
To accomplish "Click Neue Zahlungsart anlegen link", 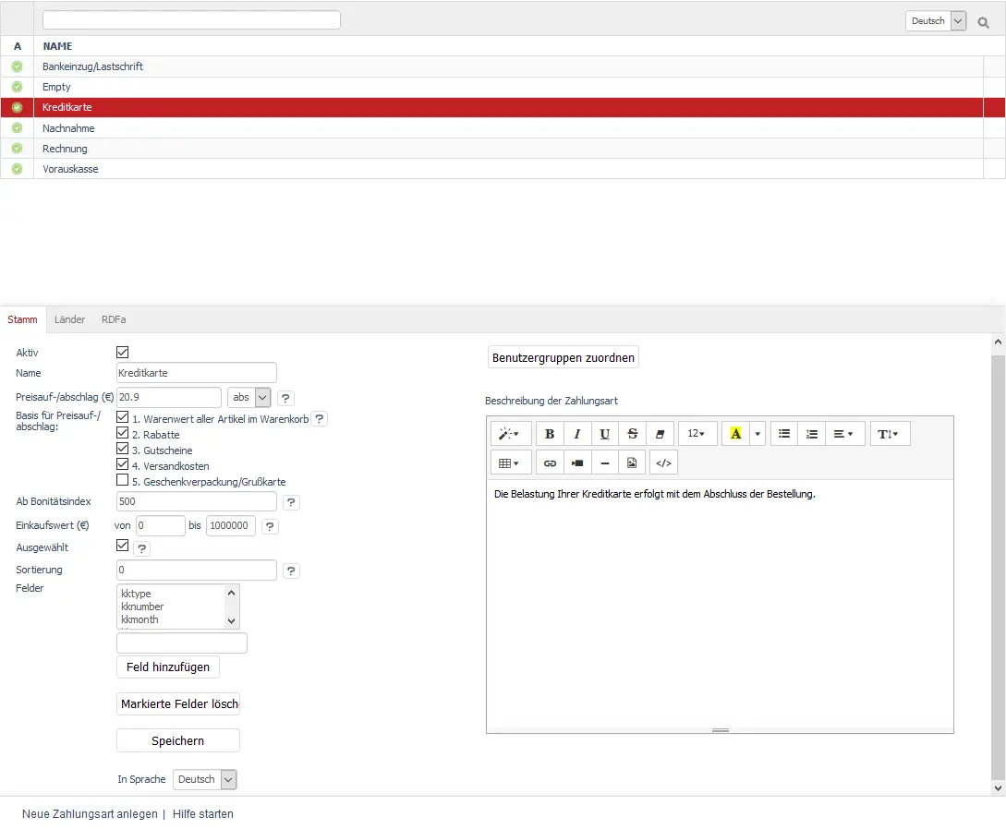I will tap(90, 814).
